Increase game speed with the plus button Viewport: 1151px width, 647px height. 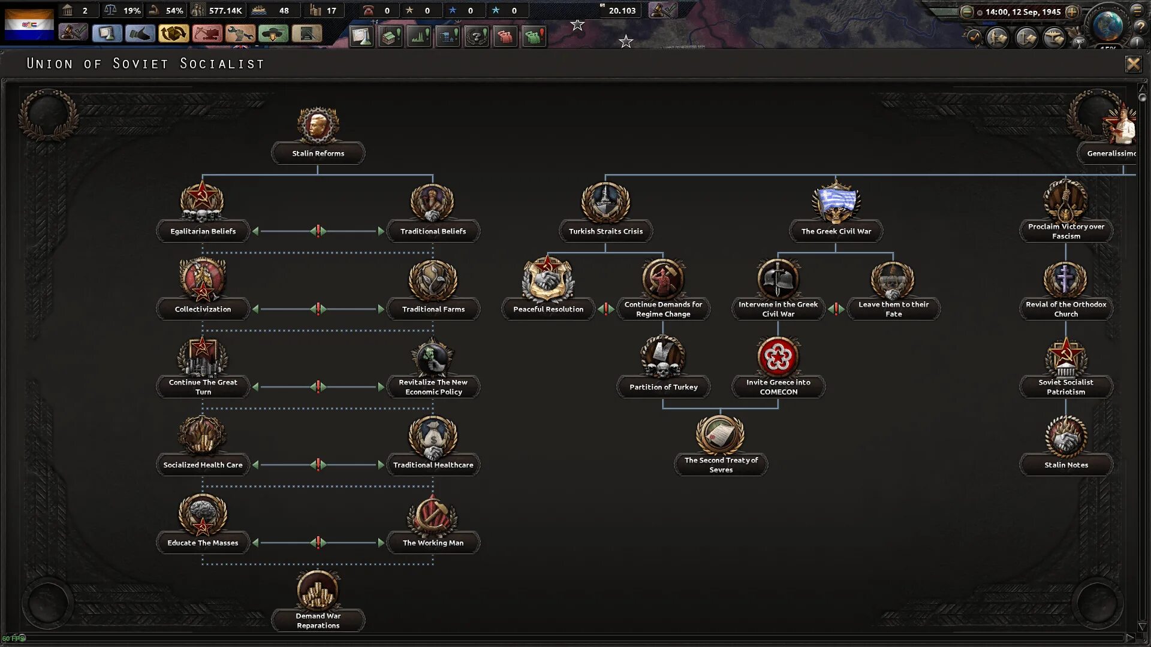1072,11
